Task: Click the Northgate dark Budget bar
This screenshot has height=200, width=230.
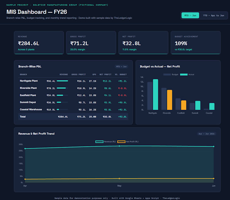Action: click(150, 96)
